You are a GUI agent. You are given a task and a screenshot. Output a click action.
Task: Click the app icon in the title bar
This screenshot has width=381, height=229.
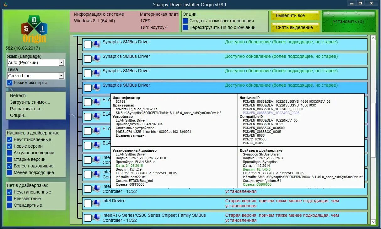point(6,5)
